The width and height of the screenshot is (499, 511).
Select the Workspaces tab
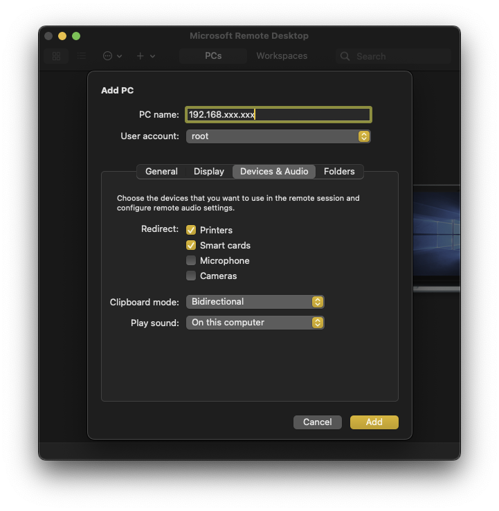(282, 56)
